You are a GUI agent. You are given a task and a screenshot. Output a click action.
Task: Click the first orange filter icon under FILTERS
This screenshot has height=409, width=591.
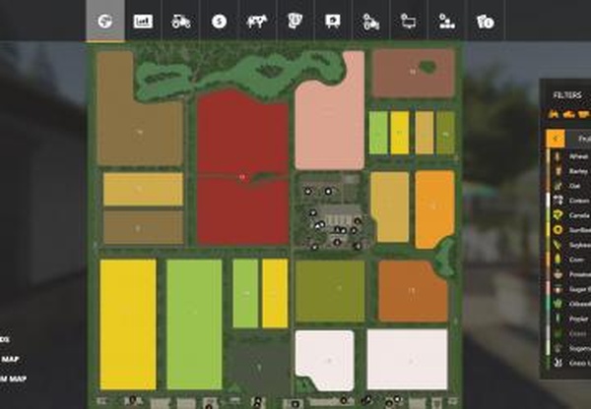pos(554,114)
